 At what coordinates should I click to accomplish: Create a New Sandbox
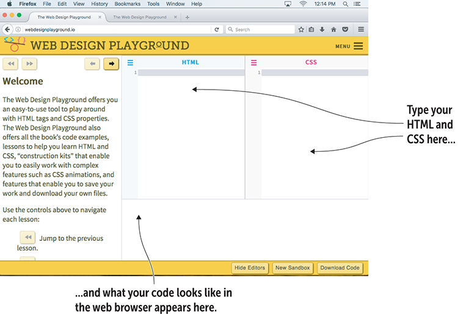pos(293,268)
